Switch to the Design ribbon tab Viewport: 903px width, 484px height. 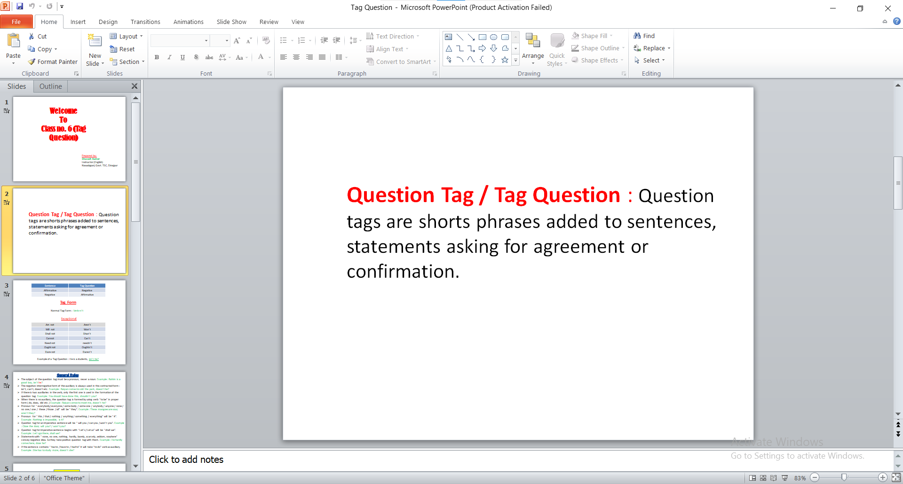[x=108, y=22]
